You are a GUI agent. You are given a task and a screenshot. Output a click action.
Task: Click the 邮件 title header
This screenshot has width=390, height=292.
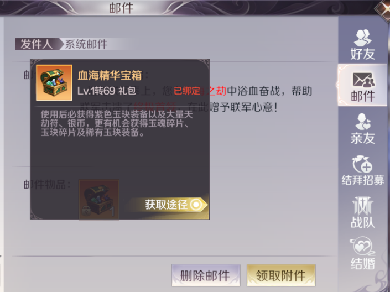[x=121, y=8]
